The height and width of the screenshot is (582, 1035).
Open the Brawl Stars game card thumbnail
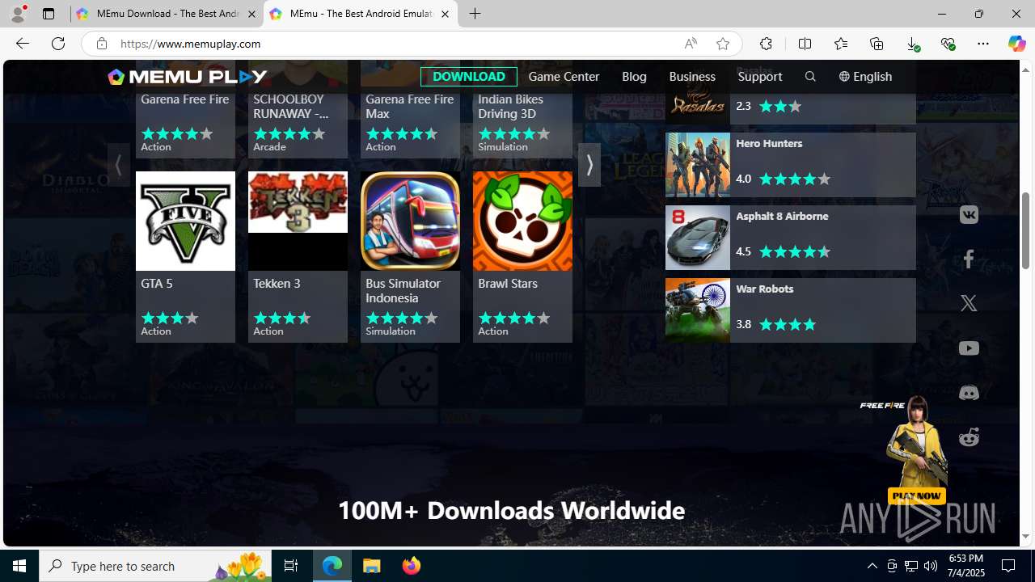(x=522, y=221)
